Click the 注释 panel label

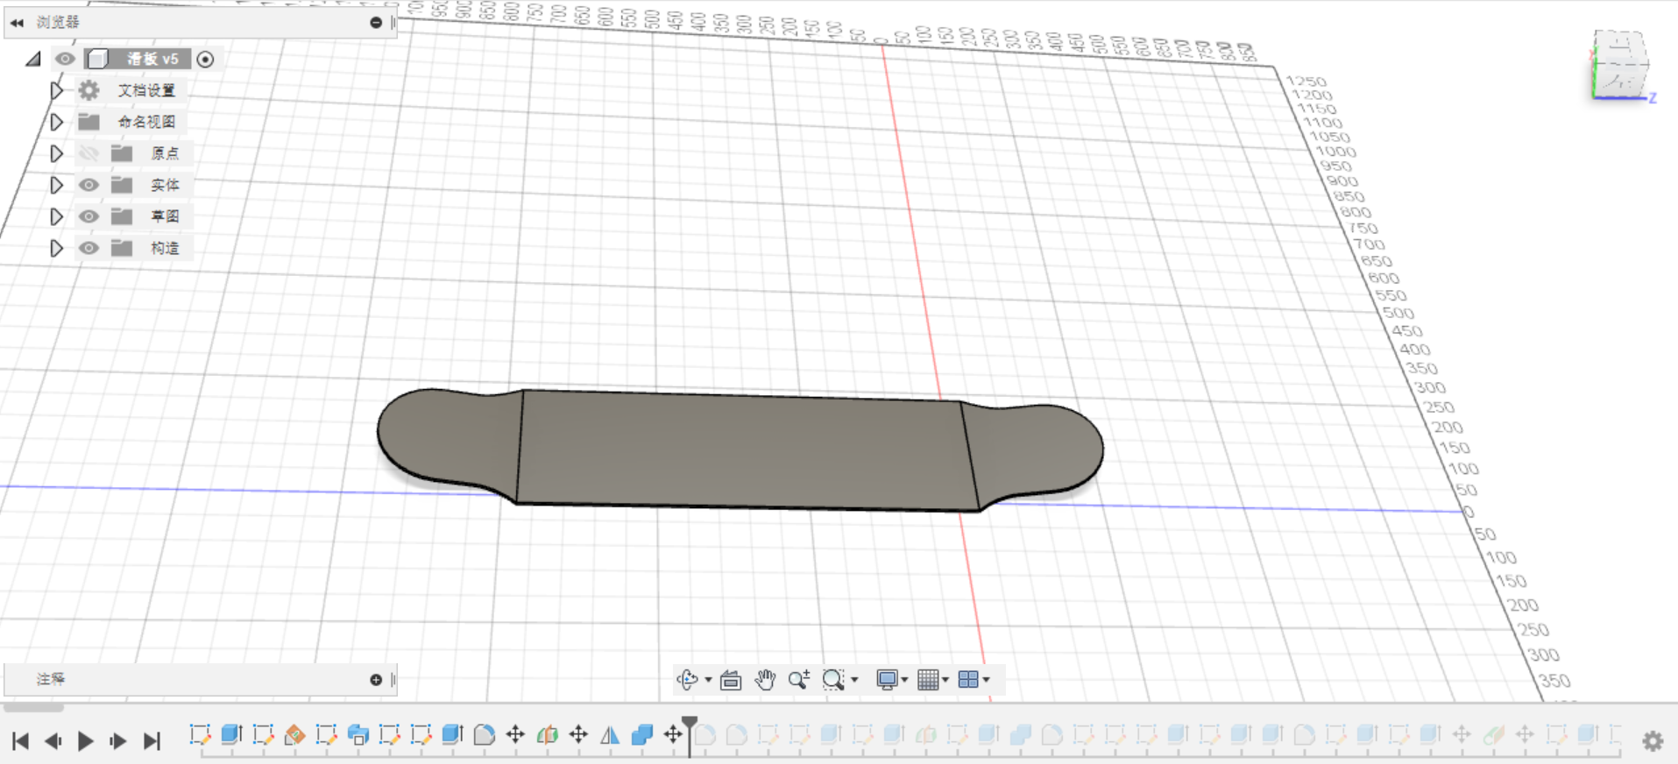coord(51,679)
